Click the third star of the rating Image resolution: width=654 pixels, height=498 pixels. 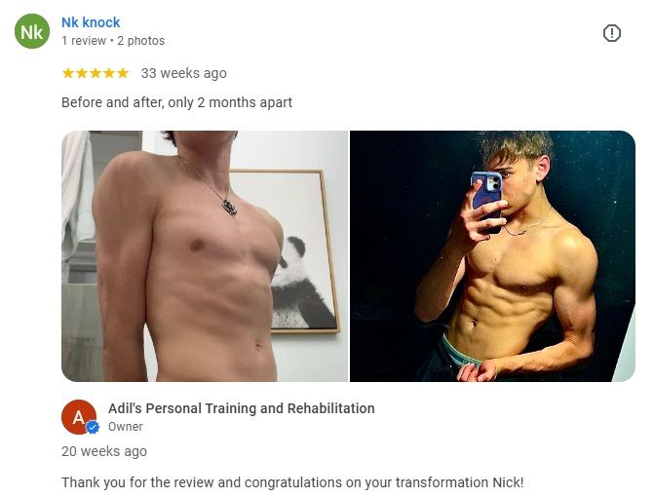pyautogui.click(x=96, y=73)
